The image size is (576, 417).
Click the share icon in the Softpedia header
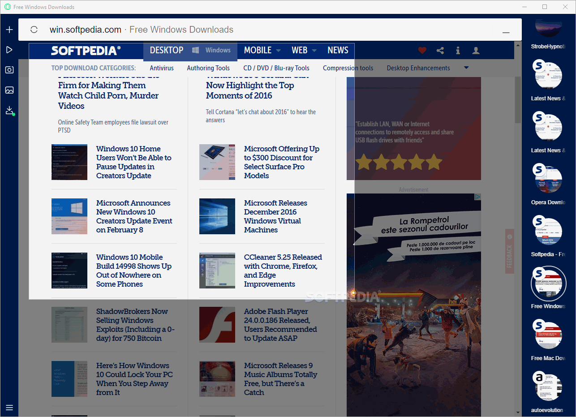440,51
